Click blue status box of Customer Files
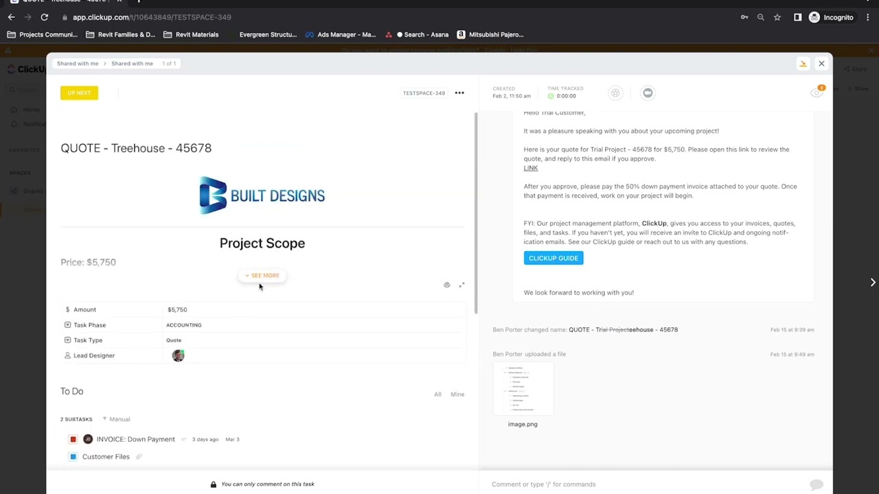The width and height of the screenshot is (879, 494). coord(73,456)
